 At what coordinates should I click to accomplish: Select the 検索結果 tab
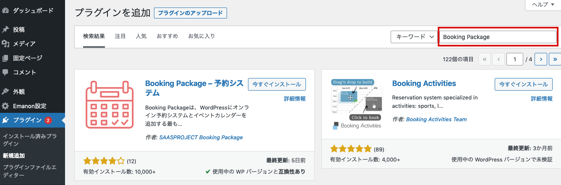pyautogui.click(x=94, y=36)
